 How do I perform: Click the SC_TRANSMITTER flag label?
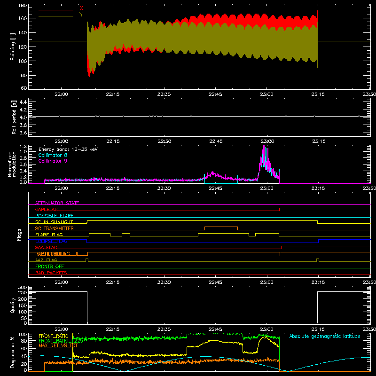click(55, 228)
